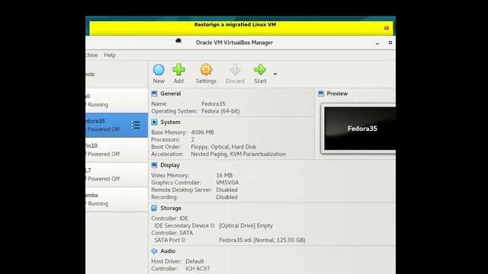
Task: Click the Recording Disabled value
Action: (x=227, y=197)
